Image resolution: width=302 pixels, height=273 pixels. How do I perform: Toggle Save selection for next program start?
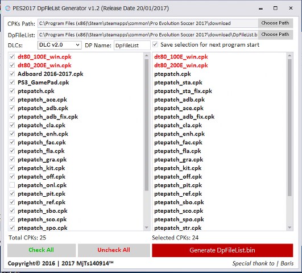155,44
